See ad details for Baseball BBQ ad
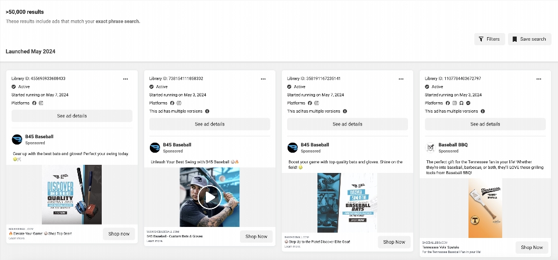The width and height of the screenshot is (558, 260). 485,124
